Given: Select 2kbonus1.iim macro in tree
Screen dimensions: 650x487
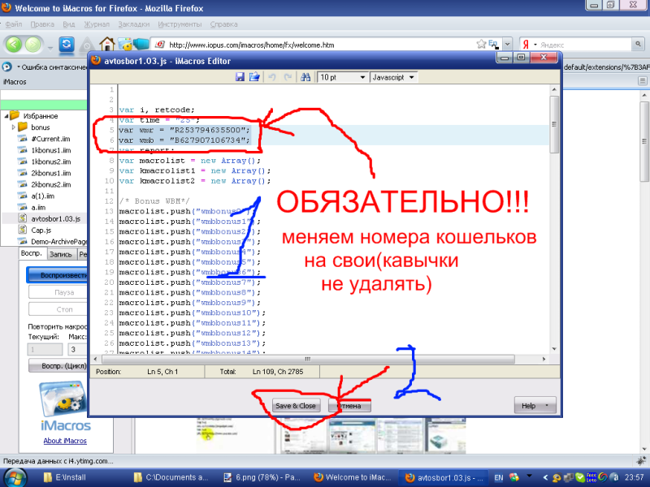Looking at the screenshot, I should (51, 173).
